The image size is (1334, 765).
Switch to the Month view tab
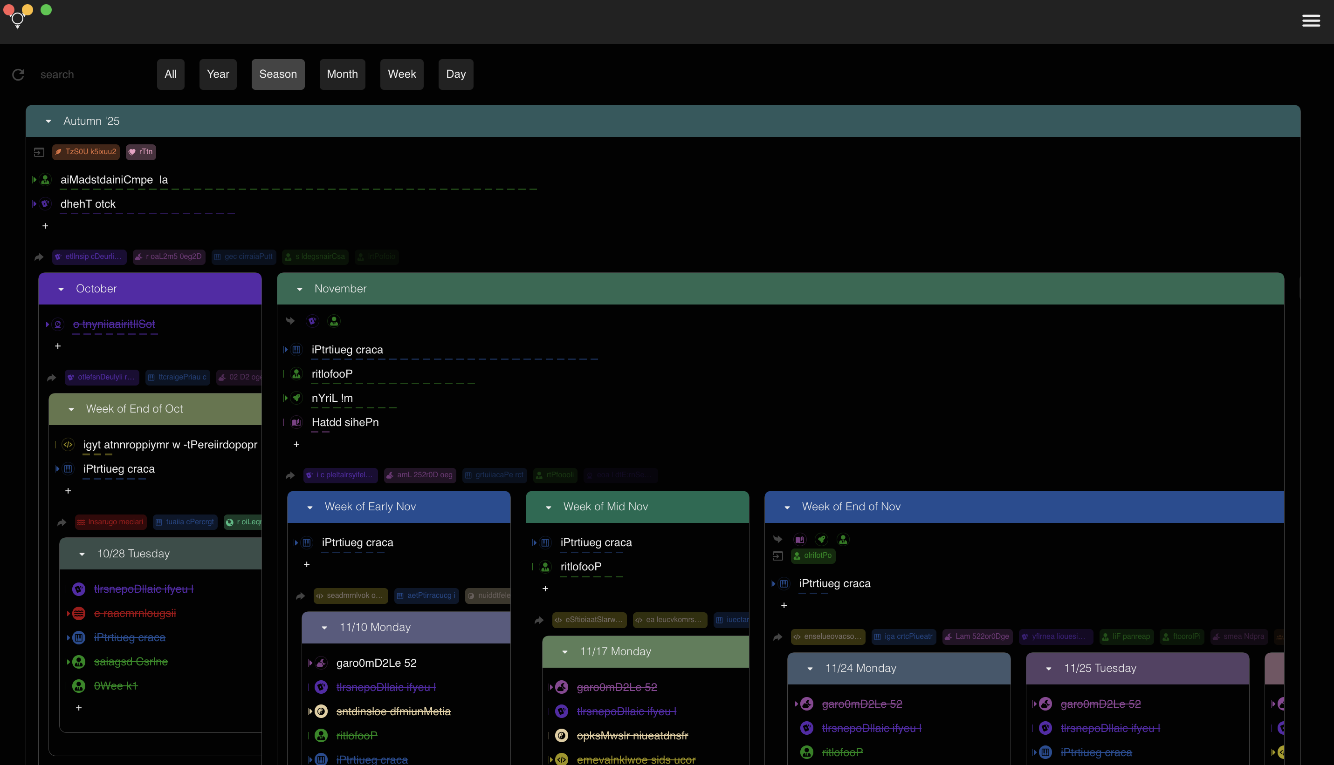pos(342,74)
